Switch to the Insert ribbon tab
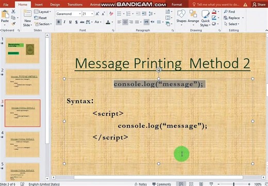The height and width of the screenshot is (186, 268). click(39, 5)
